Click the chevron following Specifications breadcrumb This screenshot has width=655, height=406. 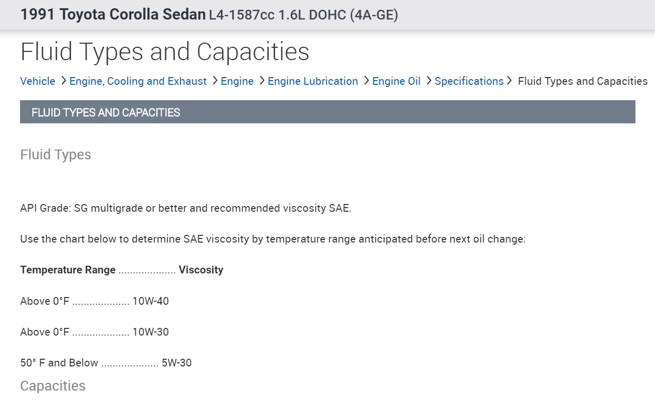coord(509,81)
